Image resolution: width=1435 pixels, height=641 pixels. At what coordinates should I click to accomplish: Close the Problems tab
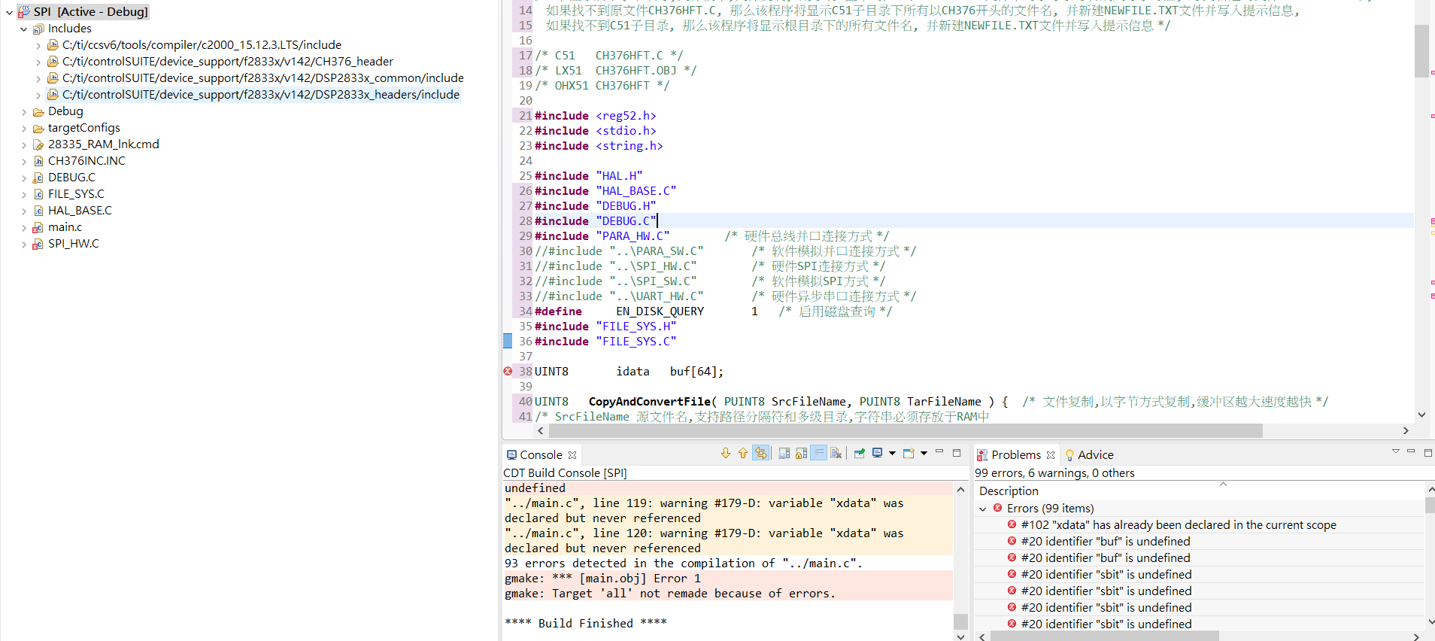[1051, 455]
